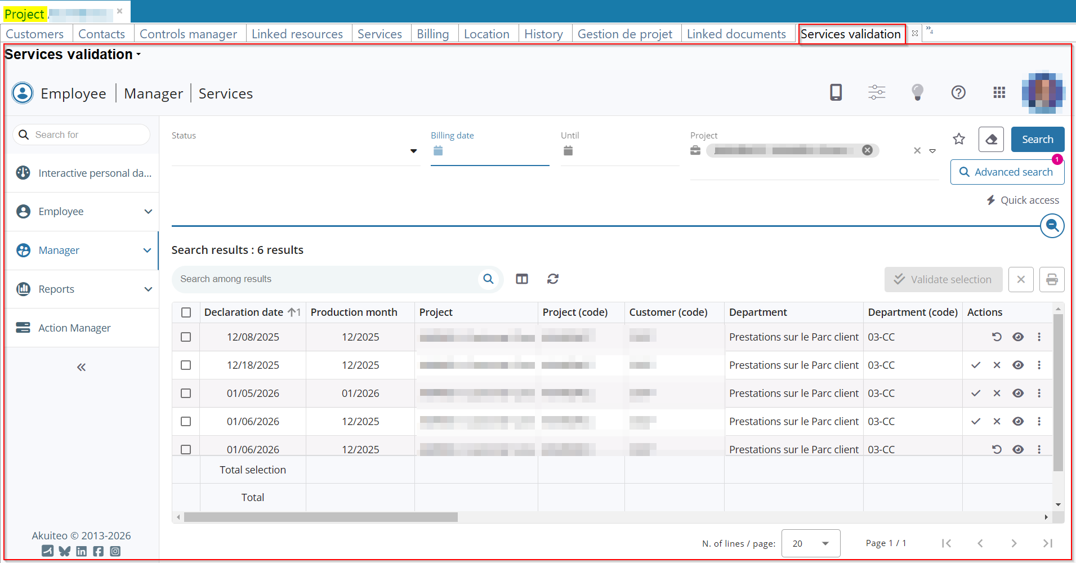1076x563 pixels.
Task: Open the filter sliders settings icon
Action: [x=876, y=92]
